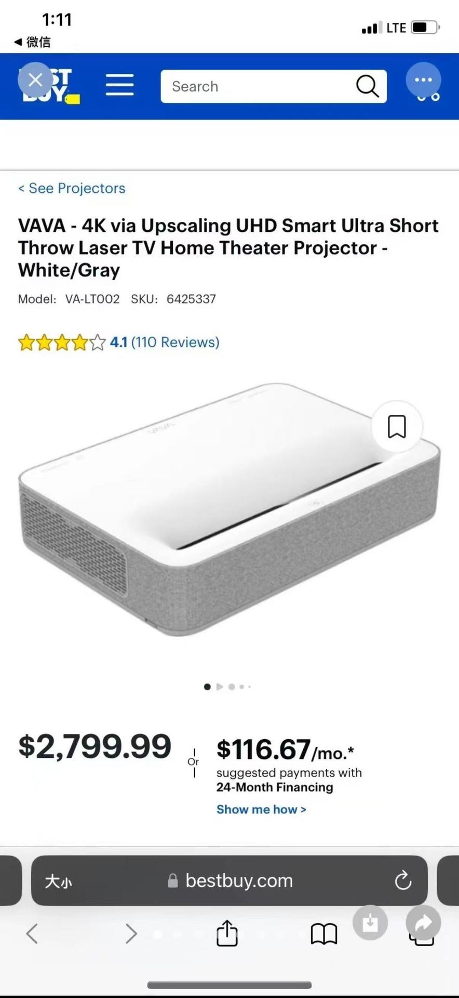The width and height of the screenshot is (459, 998).
Task: Open the 110 Reviews link
Action: 175,342
